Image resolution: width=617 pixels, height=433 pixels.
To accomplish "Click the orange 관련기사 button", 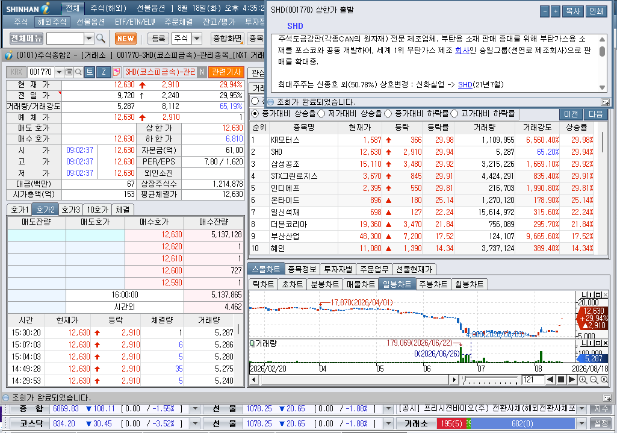I will pos(226,72).
